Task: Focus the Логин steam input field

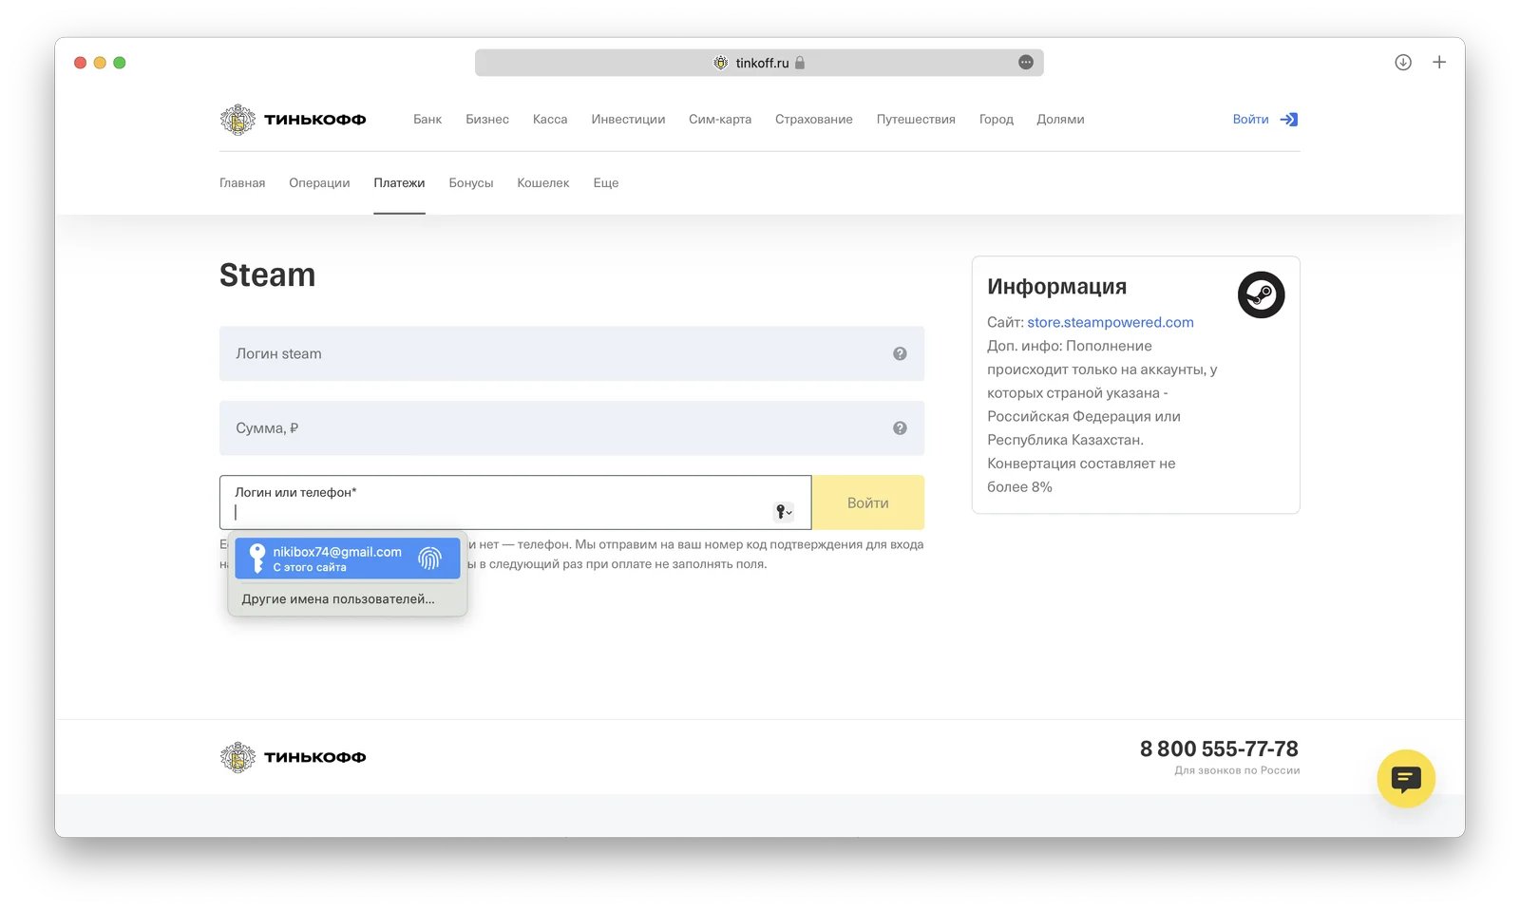Action: point(572,353)
